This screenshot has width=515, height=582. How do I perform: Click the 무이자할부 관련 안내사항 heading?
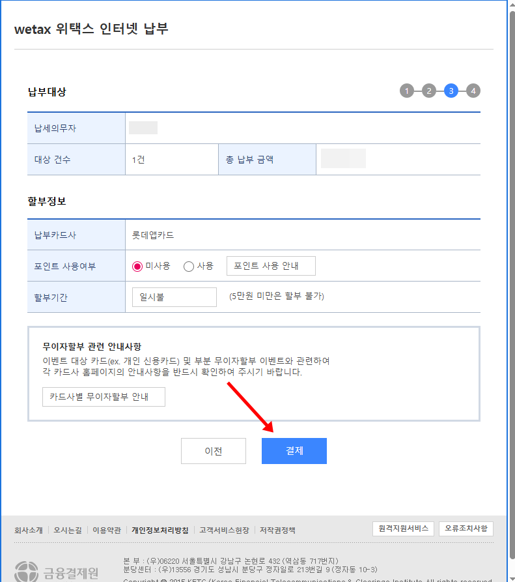(x=92, y=347)
